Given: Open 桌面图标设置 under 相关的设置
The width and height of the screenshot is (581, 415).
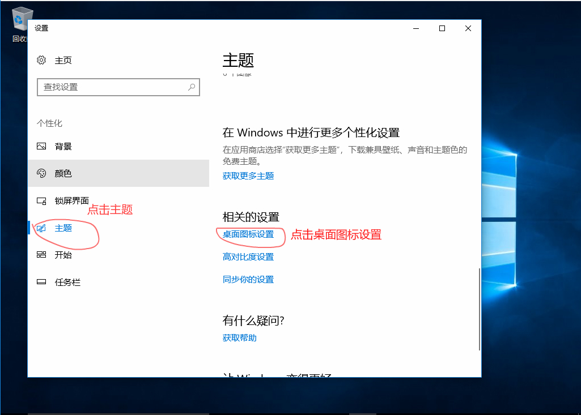Looking at the screenshot, I should point(249,234).
